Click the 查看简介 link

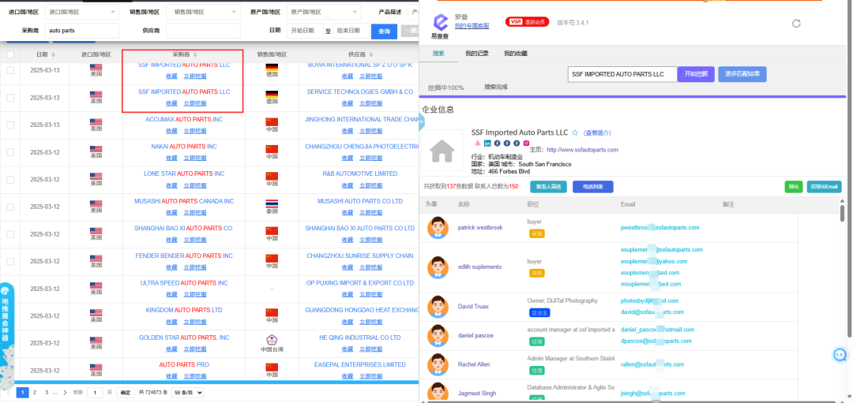[x=597, y=132]
